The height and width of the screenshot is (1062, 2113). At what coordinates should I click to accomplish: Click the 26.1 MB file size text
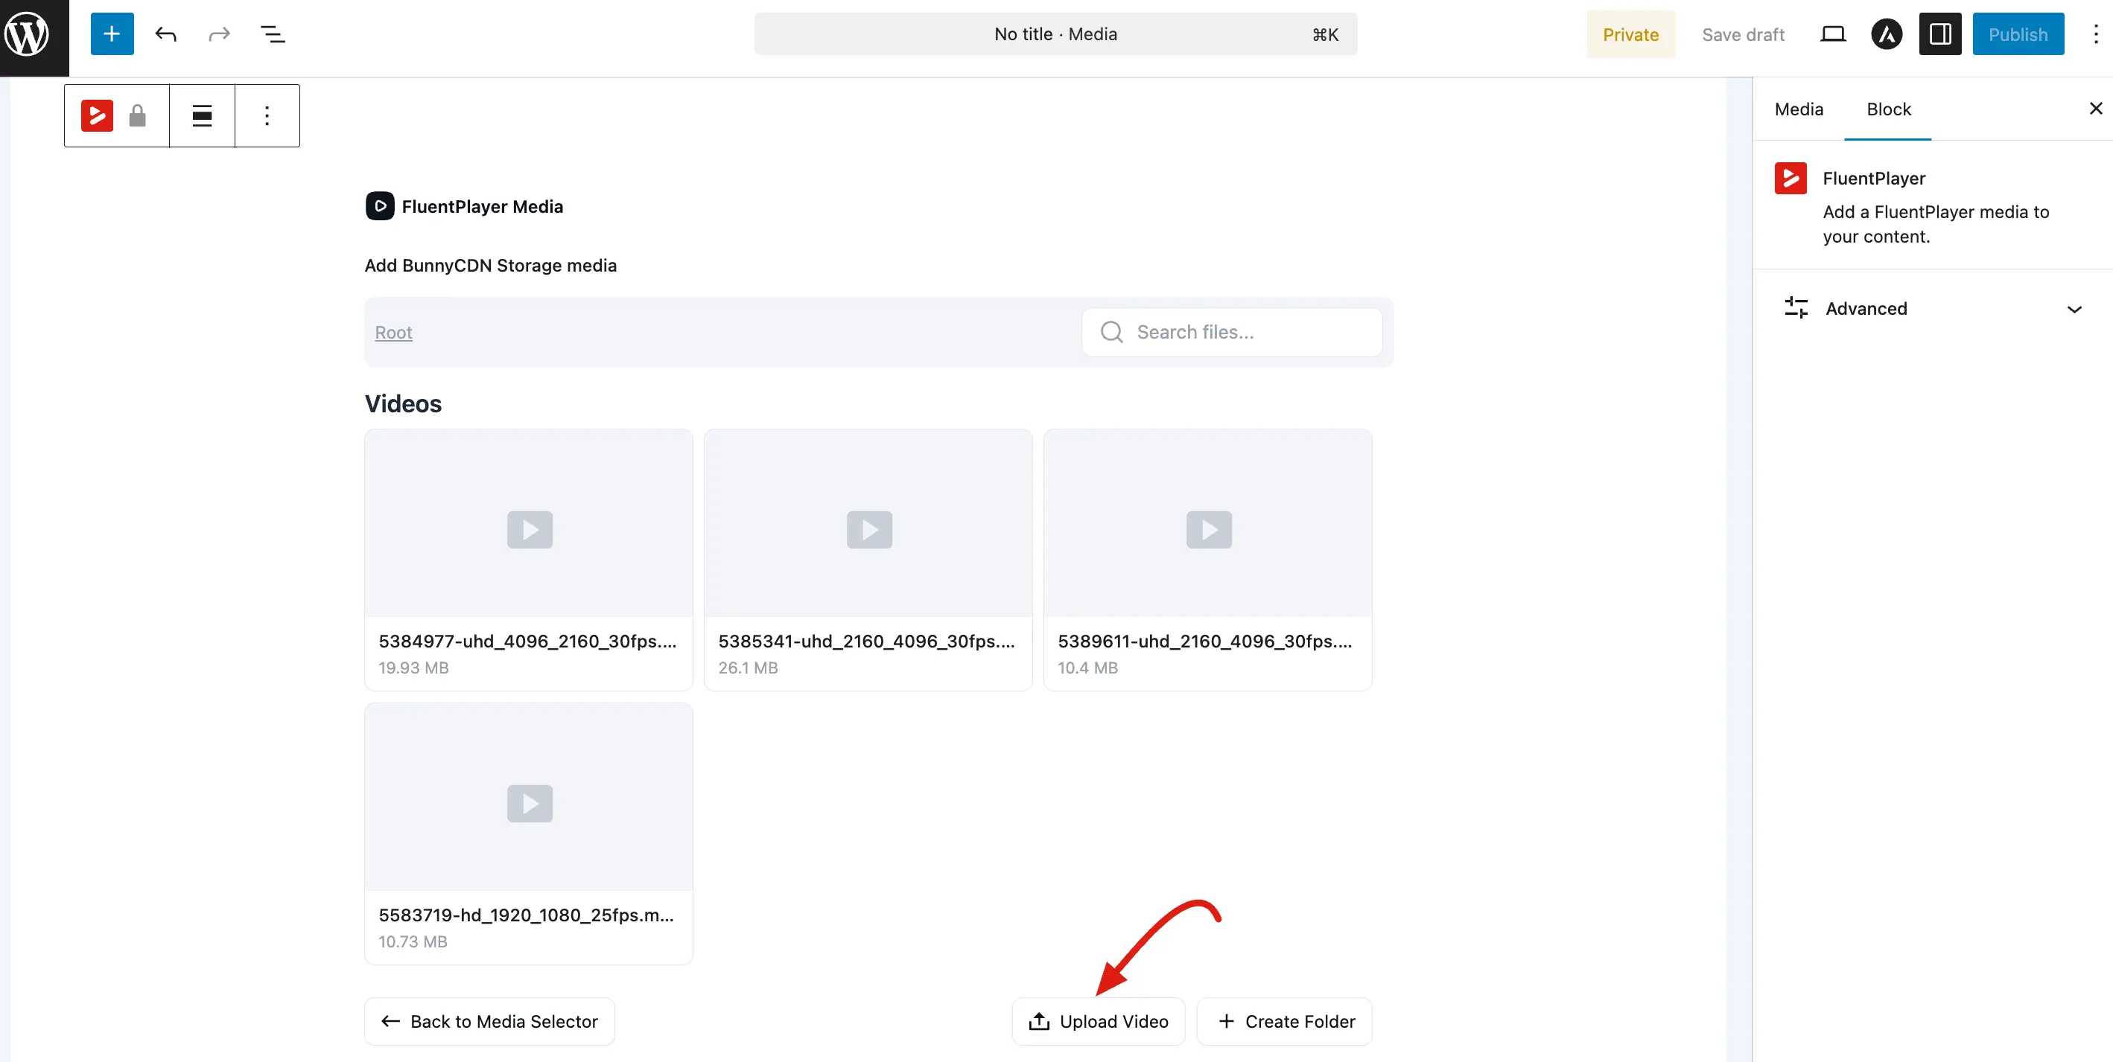748,667
